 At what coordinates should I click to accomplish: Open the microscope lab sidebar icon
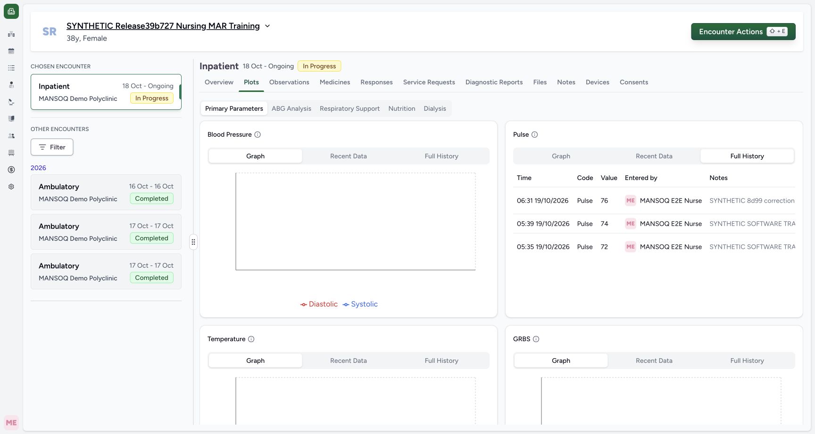pos(11,102)
